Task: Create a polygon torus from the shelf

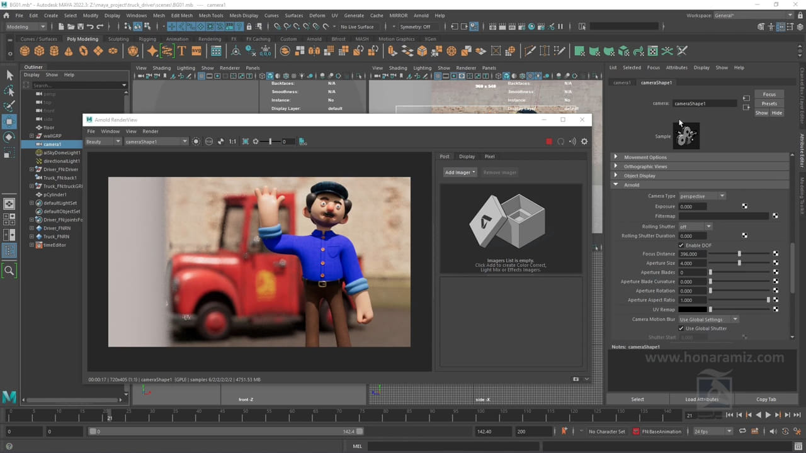Action: click(x=83, y=51)
